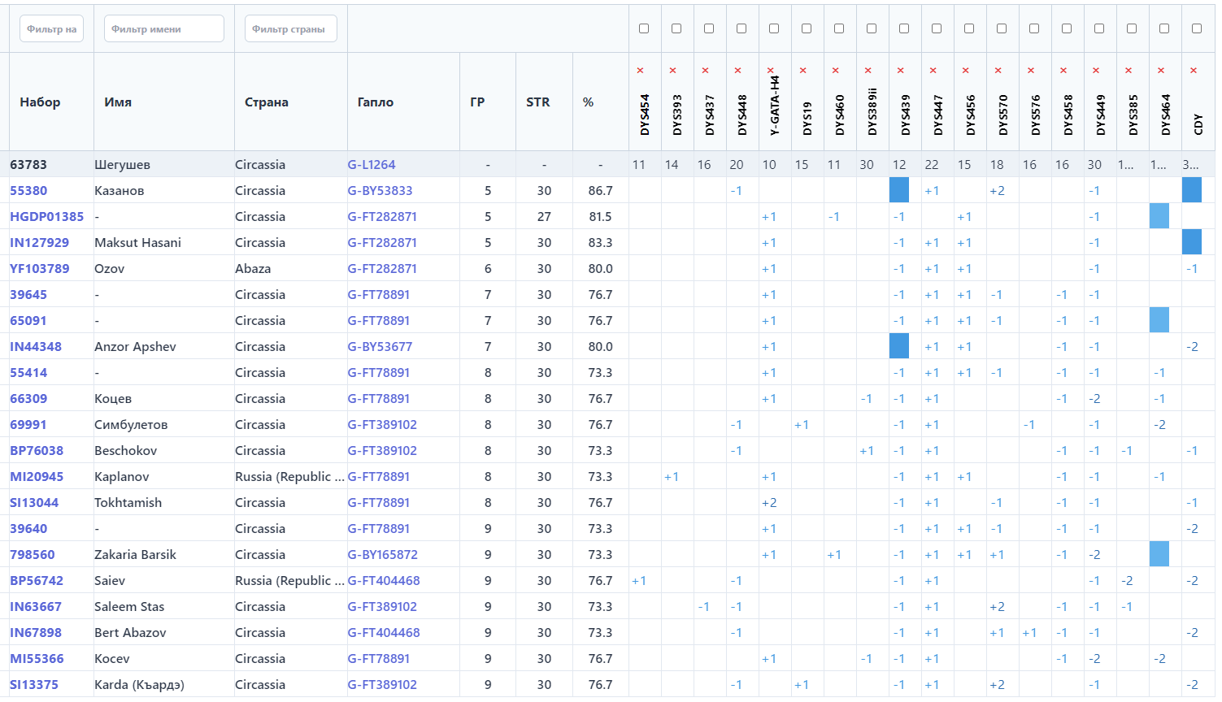Viewport: 1222px width, 702px height.
Task: Click the red X above DYS570
Action: tap(998, 71)
